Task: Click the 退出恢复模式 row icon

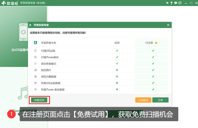Action: click(x=35, y=64)
